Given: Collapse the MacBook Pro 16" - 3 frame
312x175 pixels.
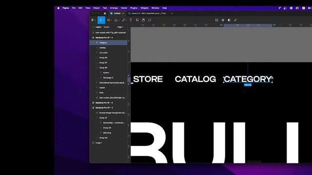Looking at the screenshot, I should tap(93, 107).
